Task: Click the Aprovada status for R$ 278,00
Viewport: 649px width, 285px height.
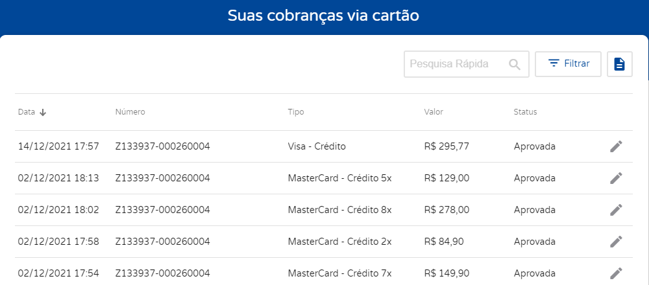Action: 534,210
